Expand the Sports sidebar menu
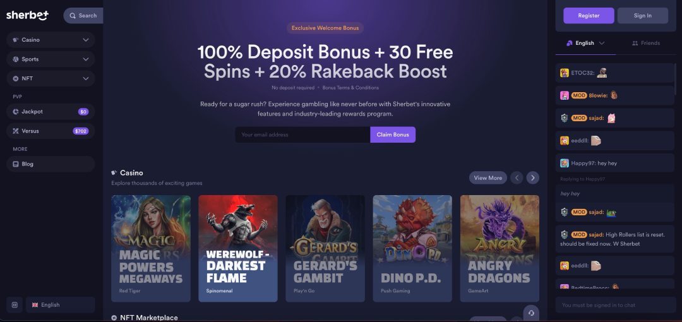 tap(51, 59)
